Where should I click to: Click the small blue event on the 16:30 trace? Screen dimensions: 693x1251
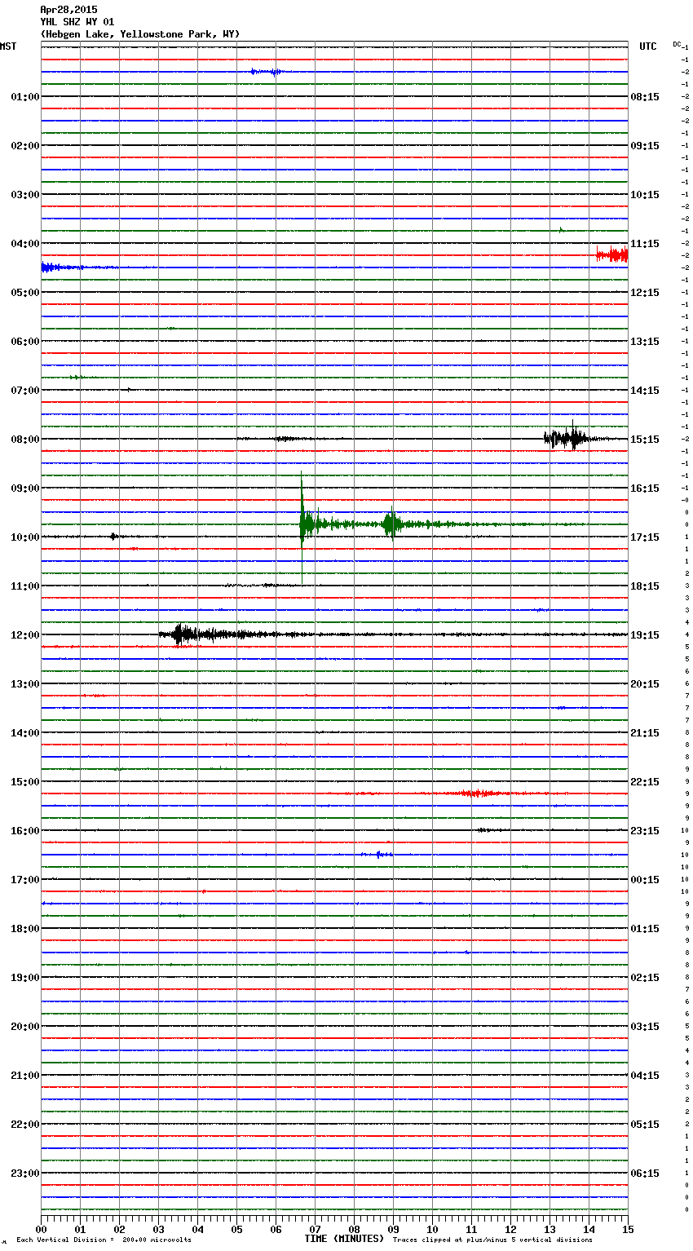[x=378, y=854]
